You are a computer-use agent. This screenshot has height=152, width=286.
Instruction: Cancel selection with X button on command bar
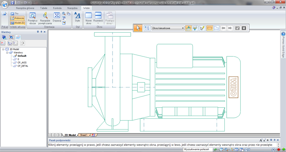coord(244,28)
